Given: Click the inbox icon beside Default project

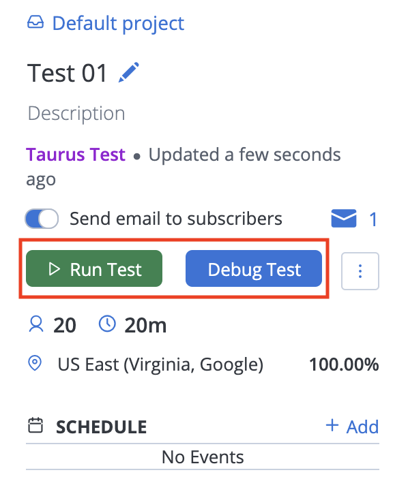Looking at the screenshot, I should [x=35, y=22].
